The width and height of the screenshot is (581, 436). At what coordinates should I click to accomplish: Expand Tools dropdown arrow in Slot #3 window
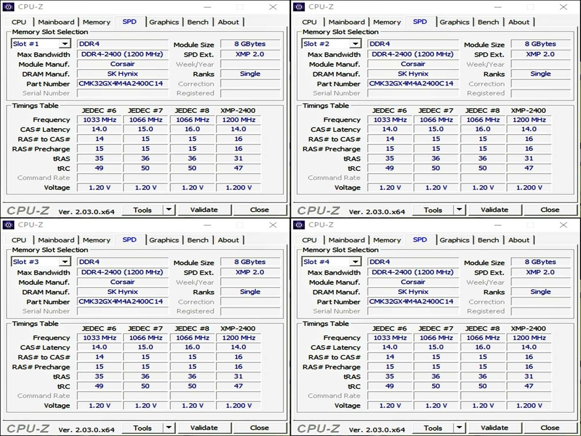click(x=169, y=428)
